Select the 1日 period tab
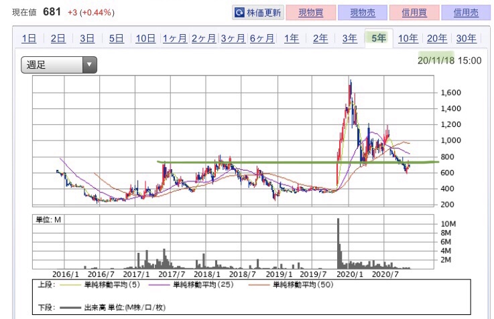The height and width of the screenshot is (319, 494). [29, 38]
